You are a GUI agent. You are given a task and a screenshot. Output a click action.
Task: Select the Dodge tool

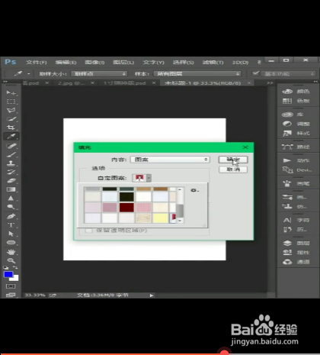tap(11, 207)
